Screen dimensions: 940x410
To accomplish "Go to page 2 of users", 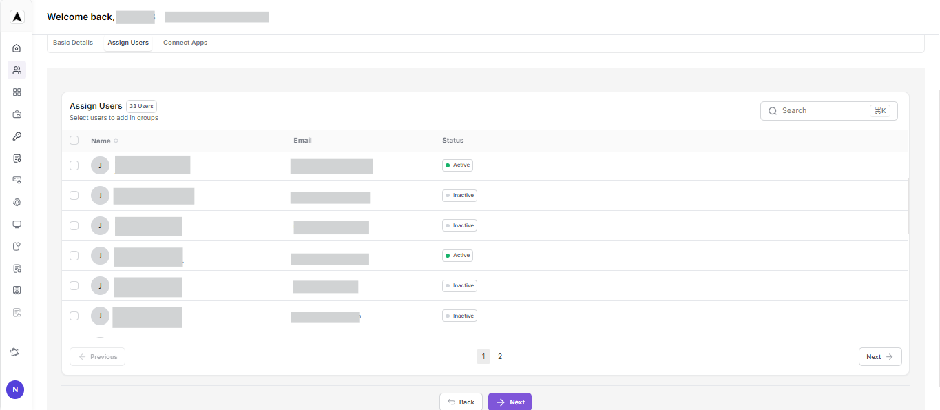I will [499, 356].
